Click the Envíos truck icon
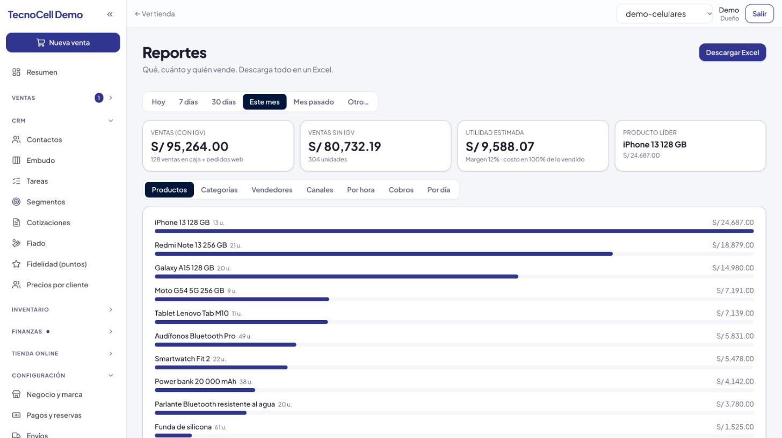Image resolution: width=782 pixels, height=438 pixels. pos(16,435)
